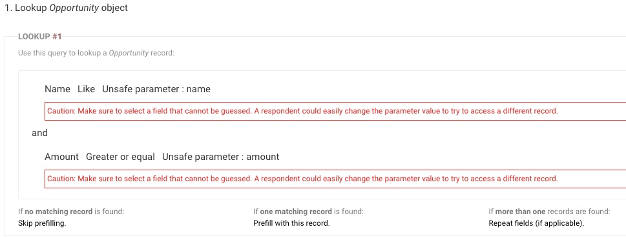Click the first red caution warning box
The image size is (626, 238).
(x=335, y=111)
